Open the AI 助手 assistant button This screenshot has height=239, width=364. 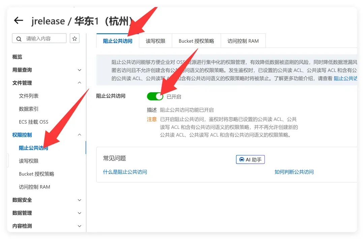coord(250,160)
